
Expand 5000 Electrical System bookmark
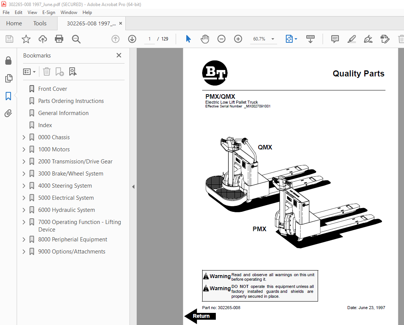tap(24, 198)
